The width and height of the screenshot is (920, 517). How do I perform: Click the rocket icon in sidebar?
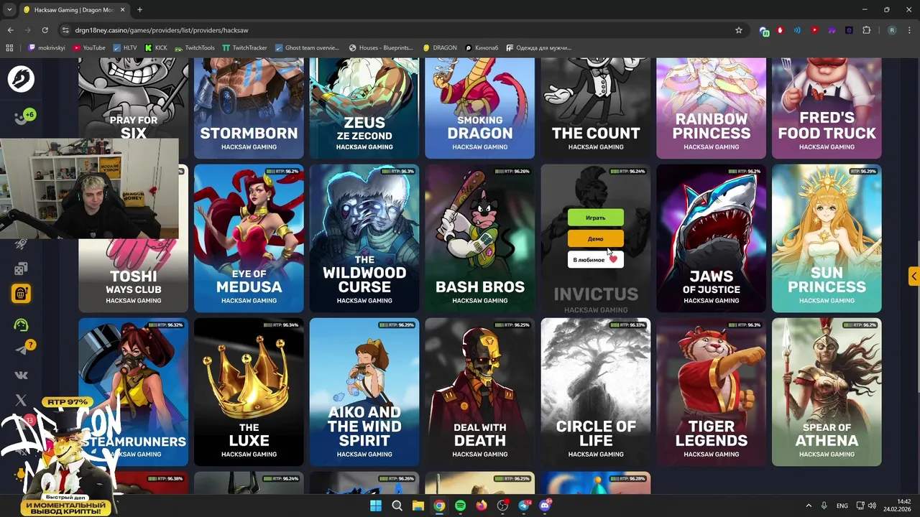(x=21, y=245)
